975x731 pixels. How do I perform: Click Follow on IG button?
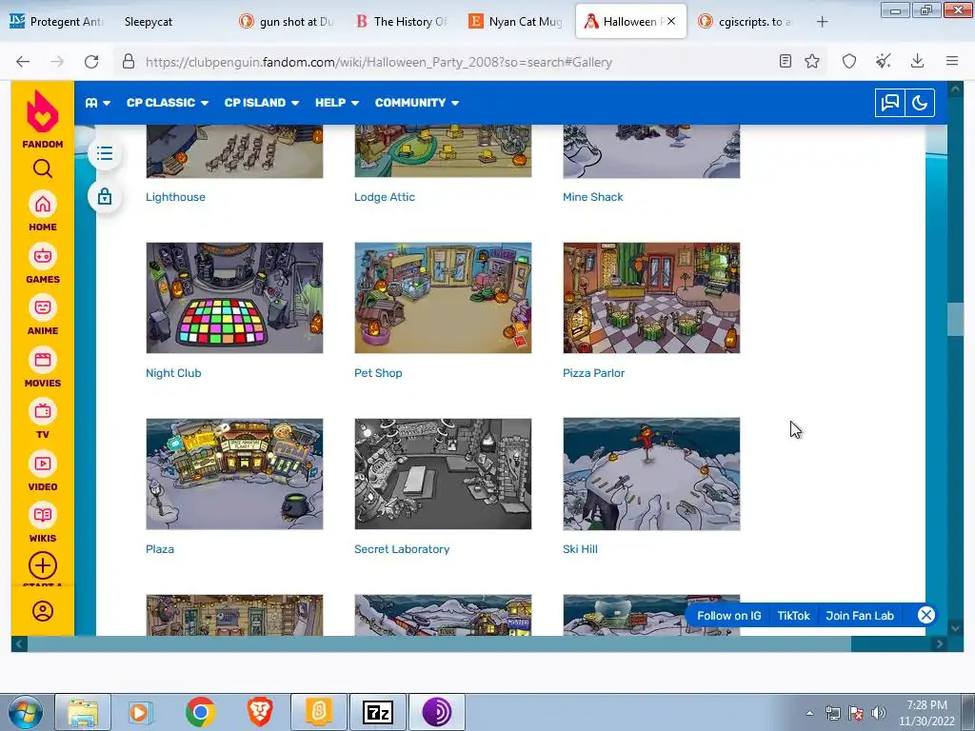click(x=728, y=616)
